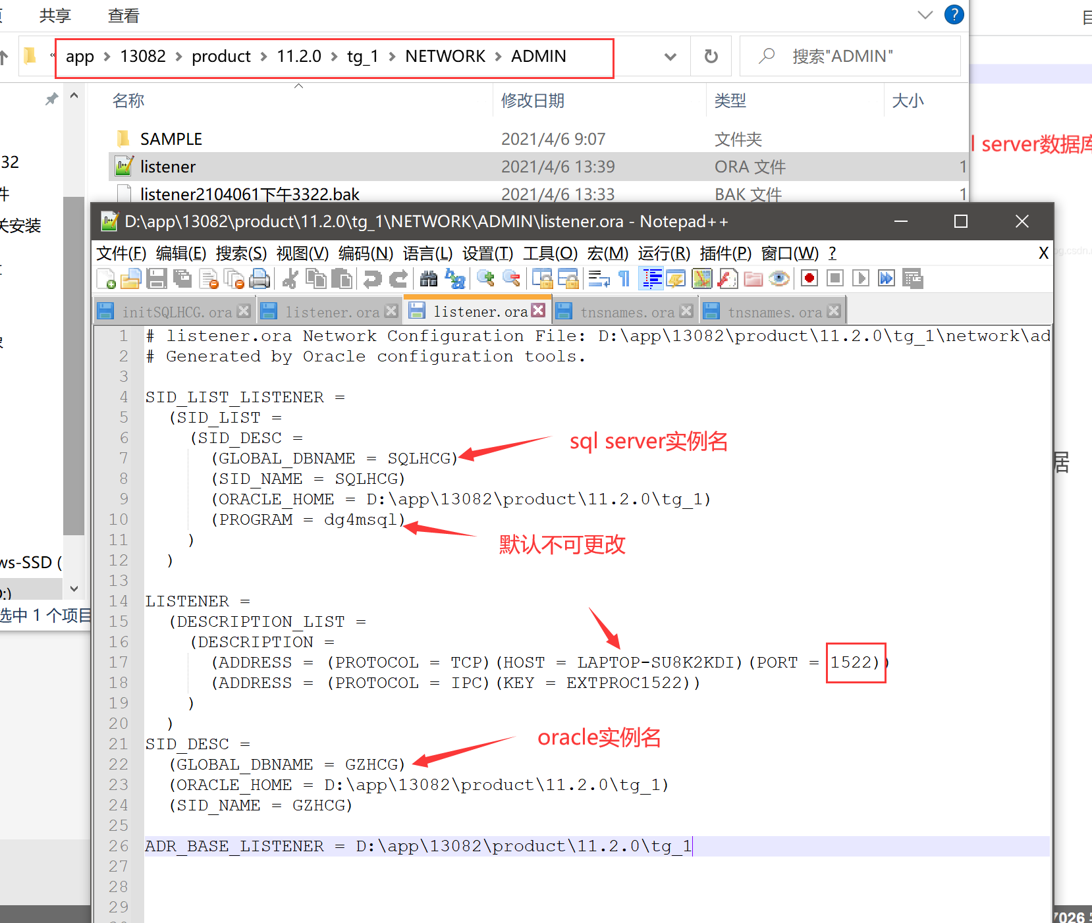The height and width of the screenshot is (923, 1092).
Task: Open the user-defined language icon
Action: click(676, 279)
